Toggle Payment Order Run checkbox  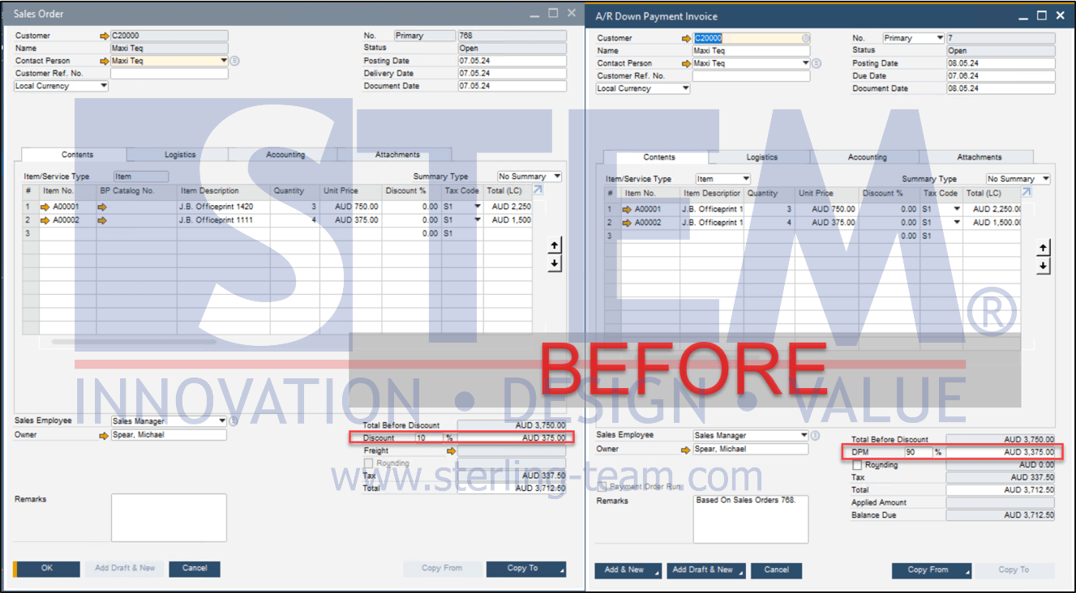pyautogui.click(x=602, y=487)
